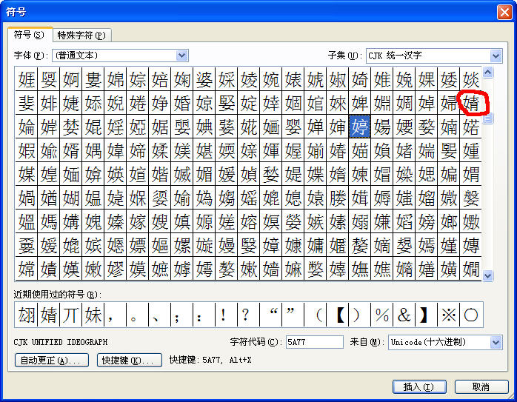Pick the 【 bracket from recently used symbols

(x=338, y=315)
